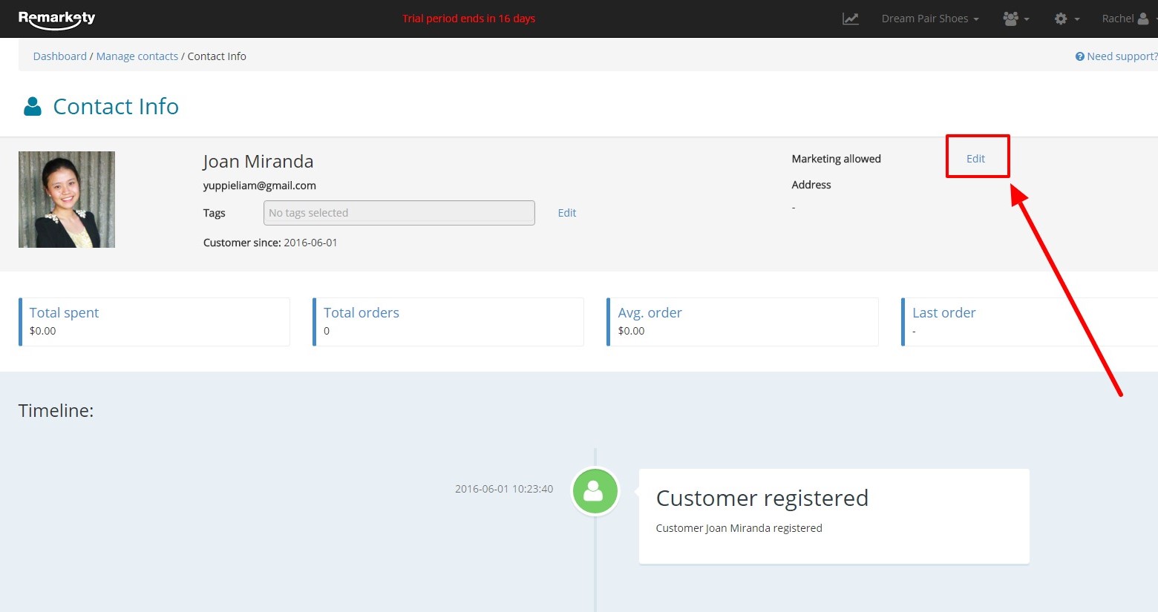Click the trial period ends notice
This screenshot has height=612, width=1158.
469,19
